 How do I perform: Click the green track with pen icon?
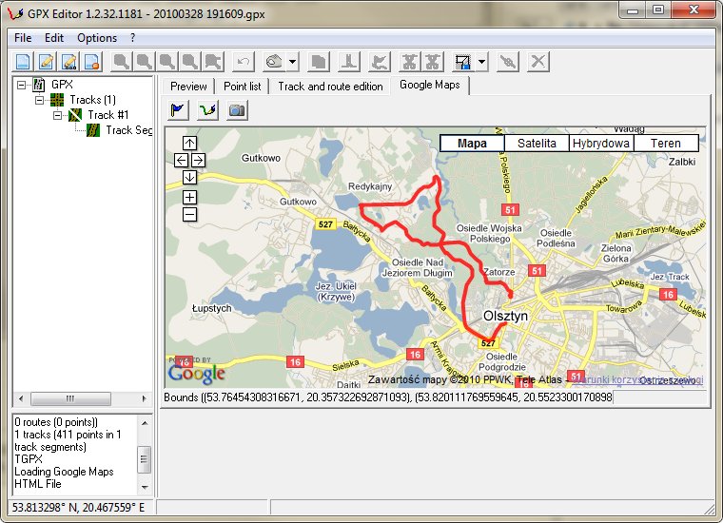pos(207,110)
